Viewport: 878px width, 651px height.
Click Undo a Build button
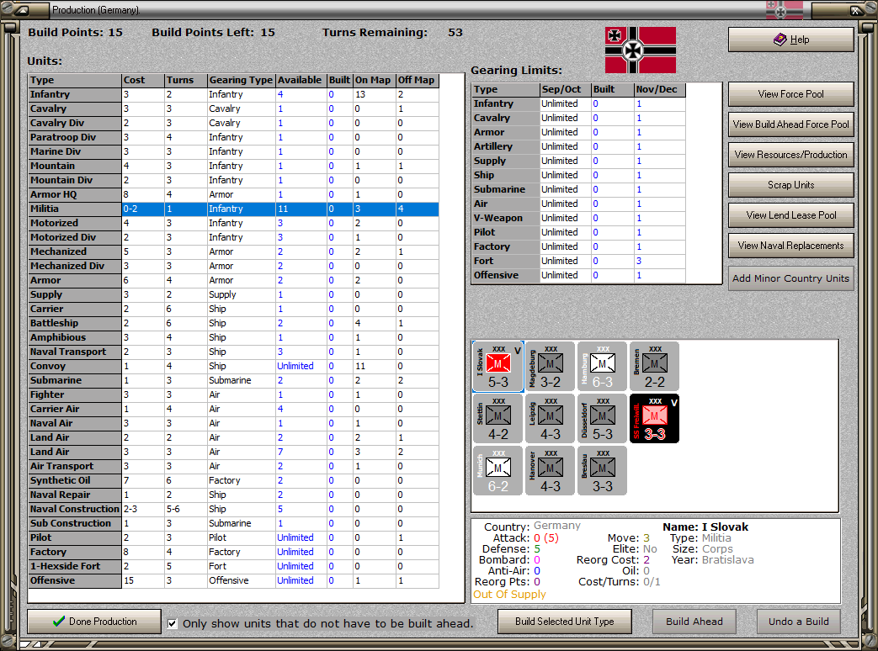pos(799,622)
